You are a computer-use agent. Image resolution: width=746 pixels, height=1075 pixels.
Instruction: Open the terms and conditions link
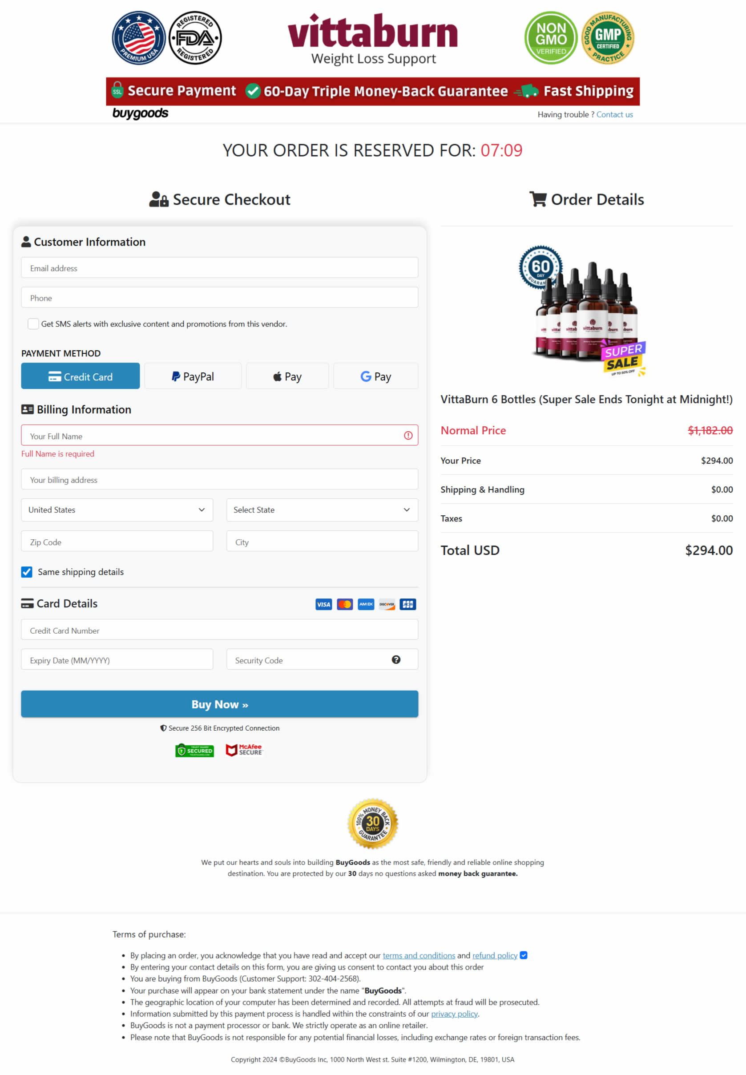(x=419, y=956)
